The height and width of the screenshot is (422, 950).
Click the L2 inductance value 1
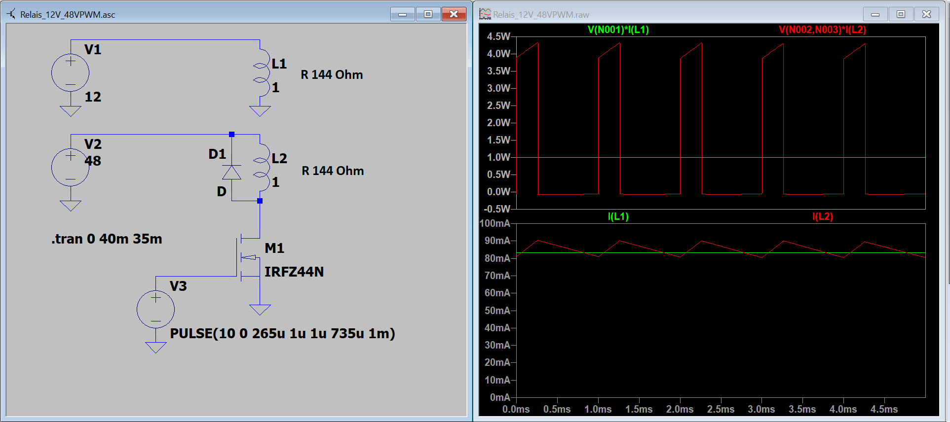point(276,182)
